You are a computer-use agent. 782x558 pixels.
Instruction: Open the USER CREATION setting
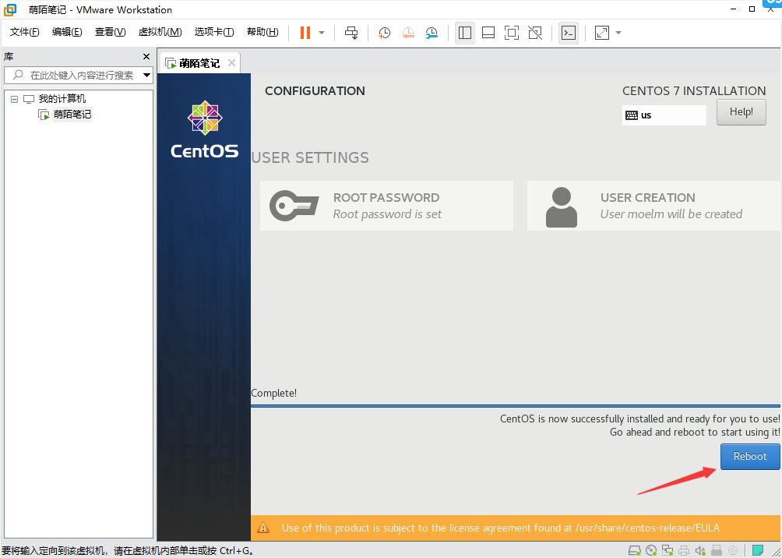point(653,206)
